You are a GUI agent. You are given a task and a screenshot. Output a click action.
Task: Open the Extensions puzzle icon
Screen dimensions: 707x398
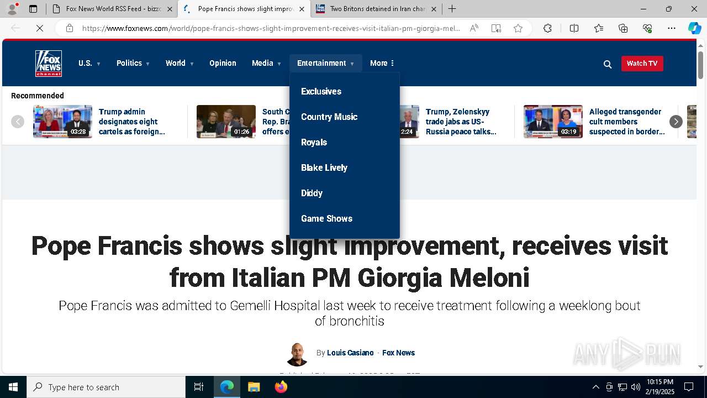547,28
